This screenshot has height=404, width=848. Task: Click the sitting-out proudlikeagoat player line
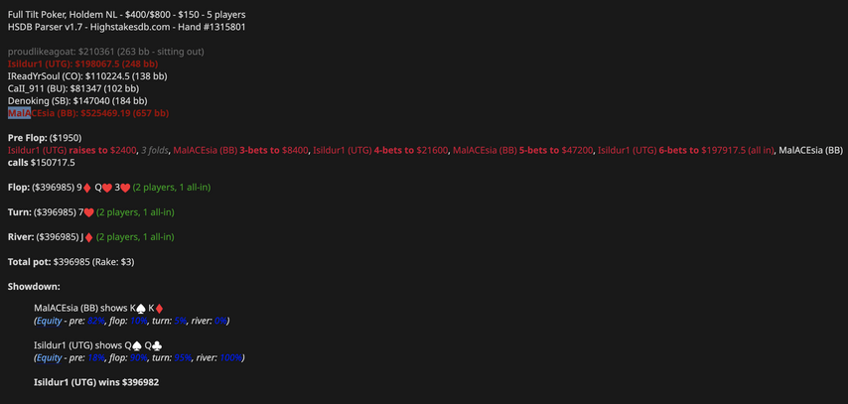[x=105, y=51]
